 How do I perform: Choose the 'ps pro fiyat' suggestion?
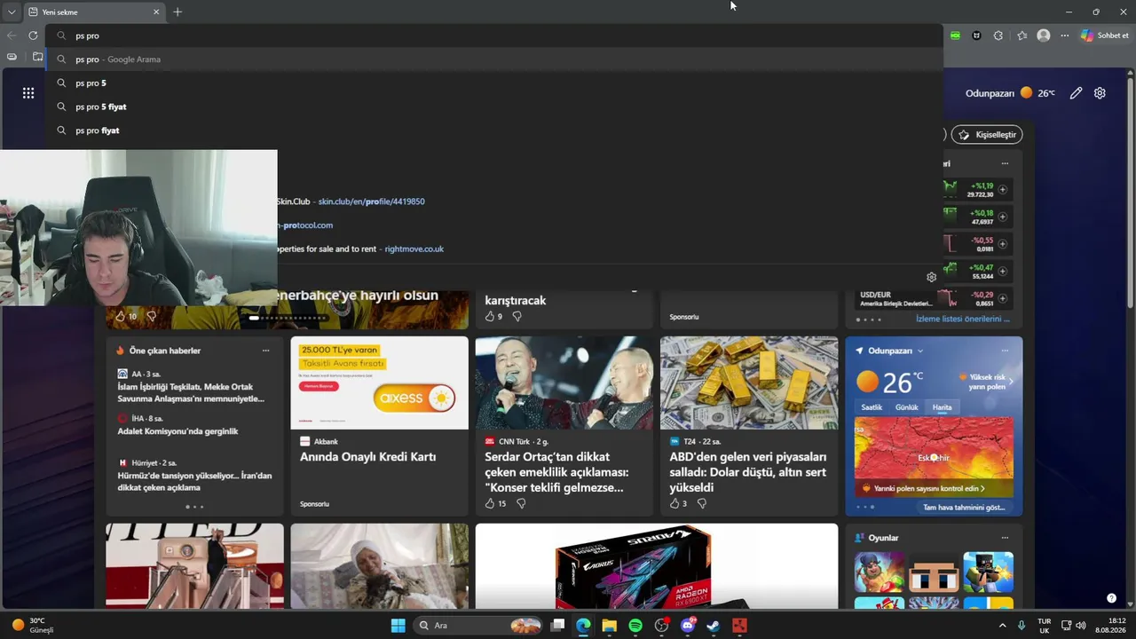coord(493,130)
